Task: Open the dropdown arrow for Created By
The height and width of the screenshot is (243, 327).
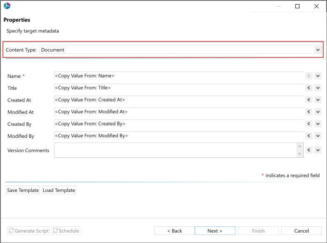Action: 318,124
